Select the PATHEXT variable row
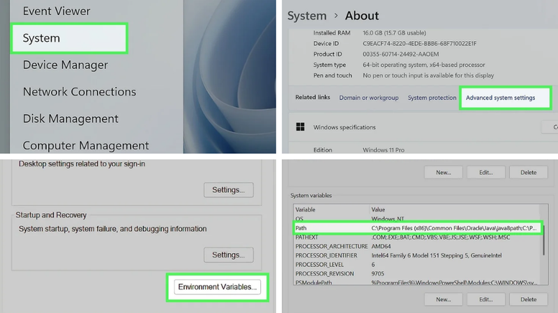Image resolution: width=558 pixels, height=313 pixels. [x=417, y=237]
